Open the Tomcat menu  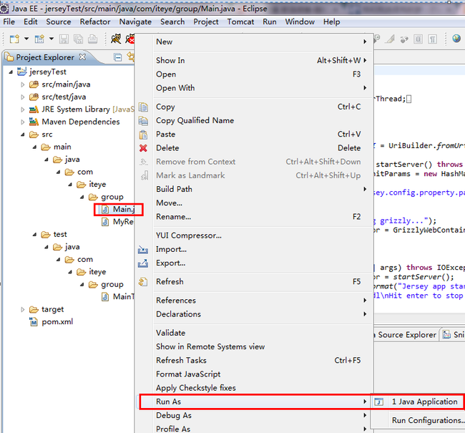coord(240,22)
